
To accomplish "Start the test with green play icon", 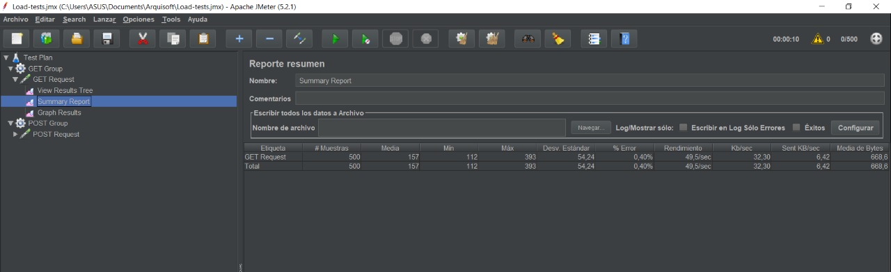I will tap(335, 39).
